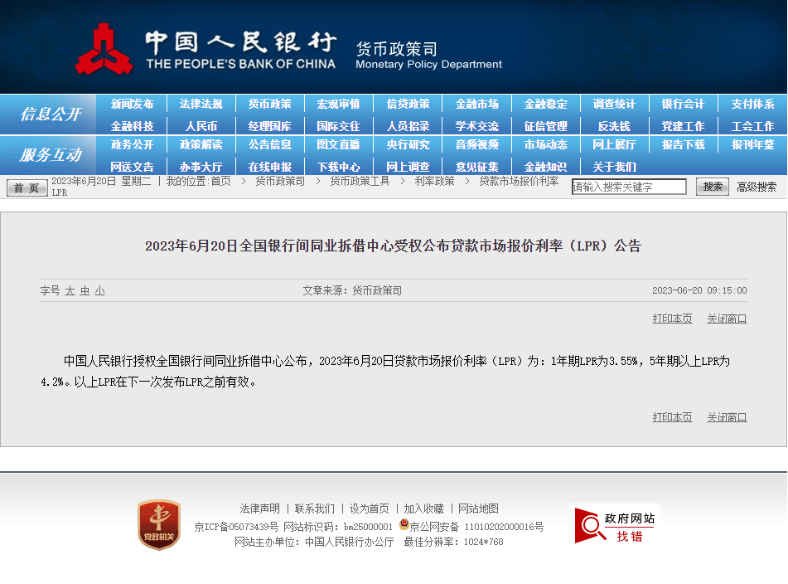Click the People's Bank of China red logo

[x=104, y=50]
